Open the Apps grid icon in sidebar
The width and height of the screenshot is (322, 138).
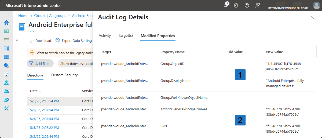[6, 57]
